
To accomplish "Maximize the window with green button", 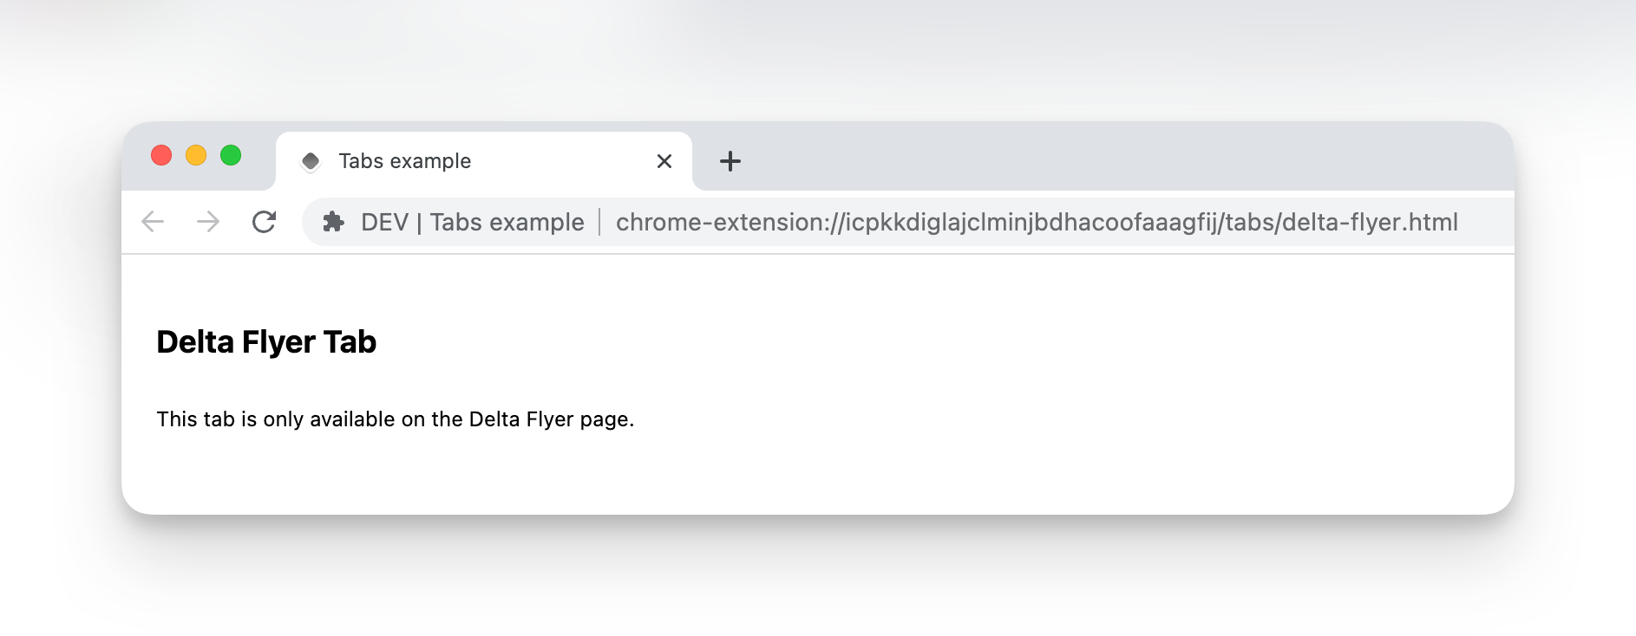I will click(231, 155).
